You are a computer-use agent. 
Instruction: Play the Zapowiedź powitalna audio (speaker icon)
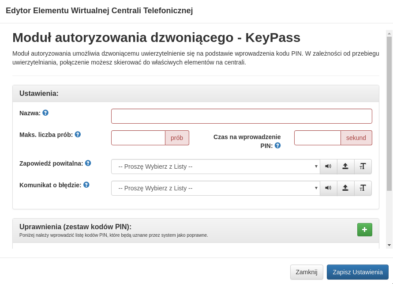[328, 167]
